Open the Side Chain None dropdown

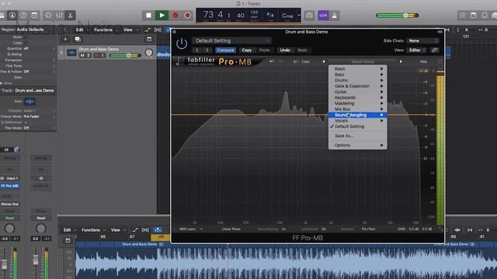pos(422,40)
